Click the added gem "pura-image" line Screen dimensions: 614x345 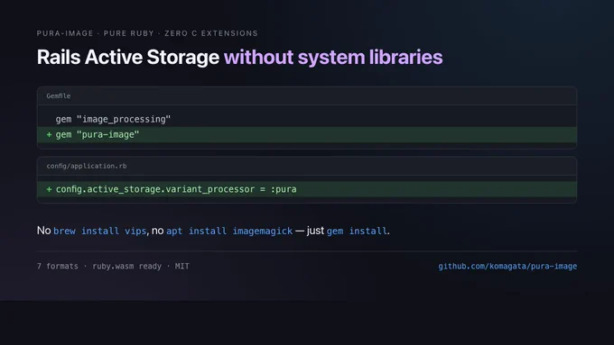pyautogui.click(x=307, y=134)
